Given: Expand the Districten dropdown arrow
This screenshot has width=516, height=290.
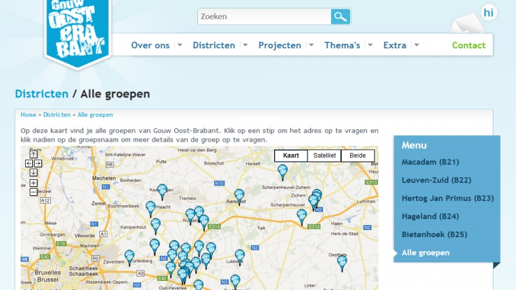Looking at the screenshot, I should coord(245,45).
